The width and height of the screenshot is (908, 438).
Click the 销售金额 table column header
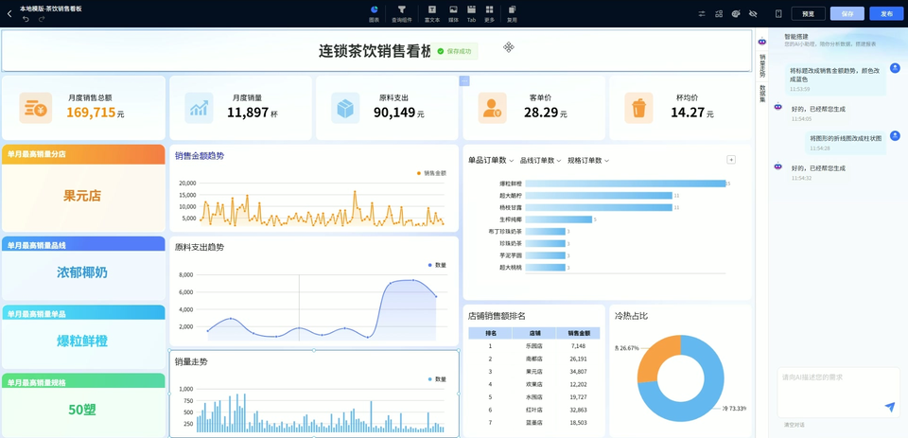click(x=579, y=333)
